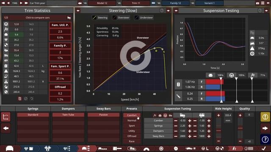271x152 pixels.
Task: Apply the Normal preset
Action: (132, 120)
